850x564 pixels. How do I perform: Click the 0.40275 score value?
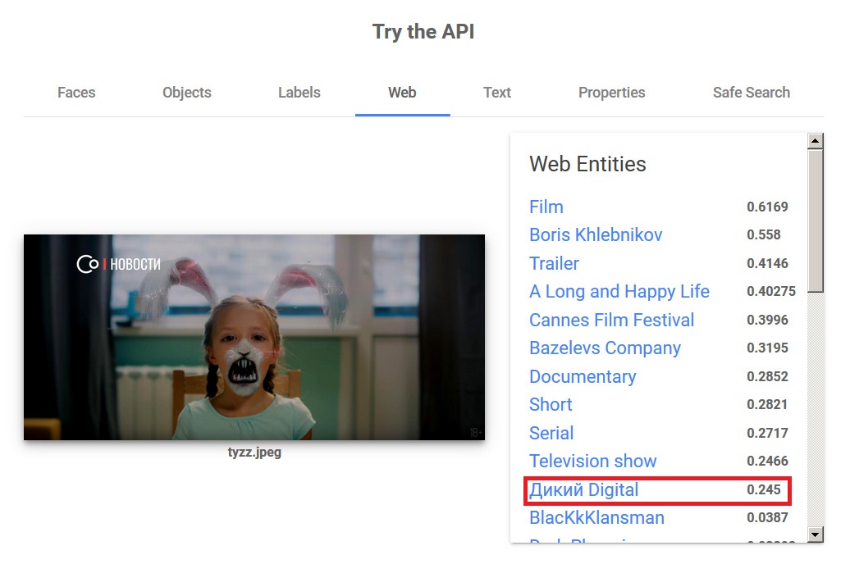pos(771,292)
